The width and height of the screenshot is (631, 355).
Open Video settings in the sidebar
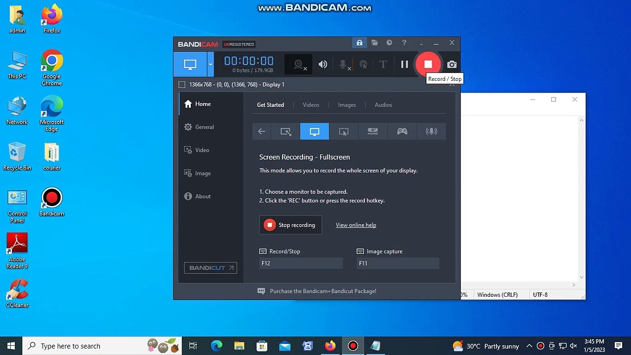tap(210, 150)
